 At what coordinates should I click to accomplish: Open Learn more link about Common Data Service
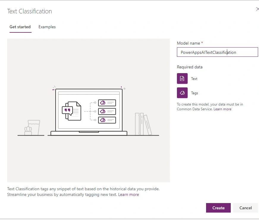tap(222, 109)
